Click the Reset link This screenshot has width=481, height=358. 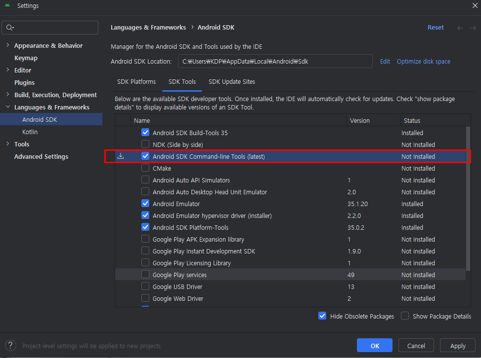click(436, 28)
